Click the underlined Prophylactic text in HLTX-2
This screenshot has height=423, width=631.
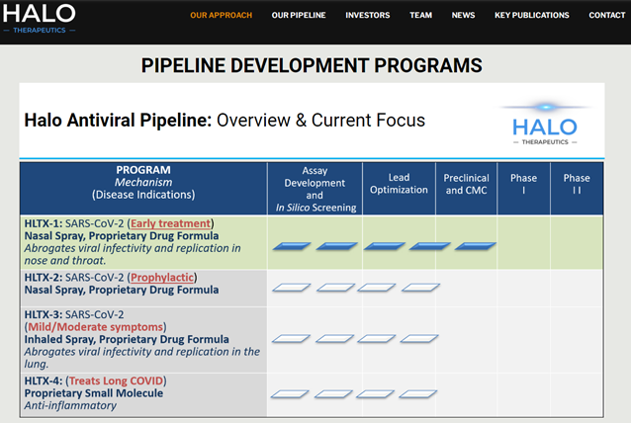pyautogui.click(x=164, y=277)
